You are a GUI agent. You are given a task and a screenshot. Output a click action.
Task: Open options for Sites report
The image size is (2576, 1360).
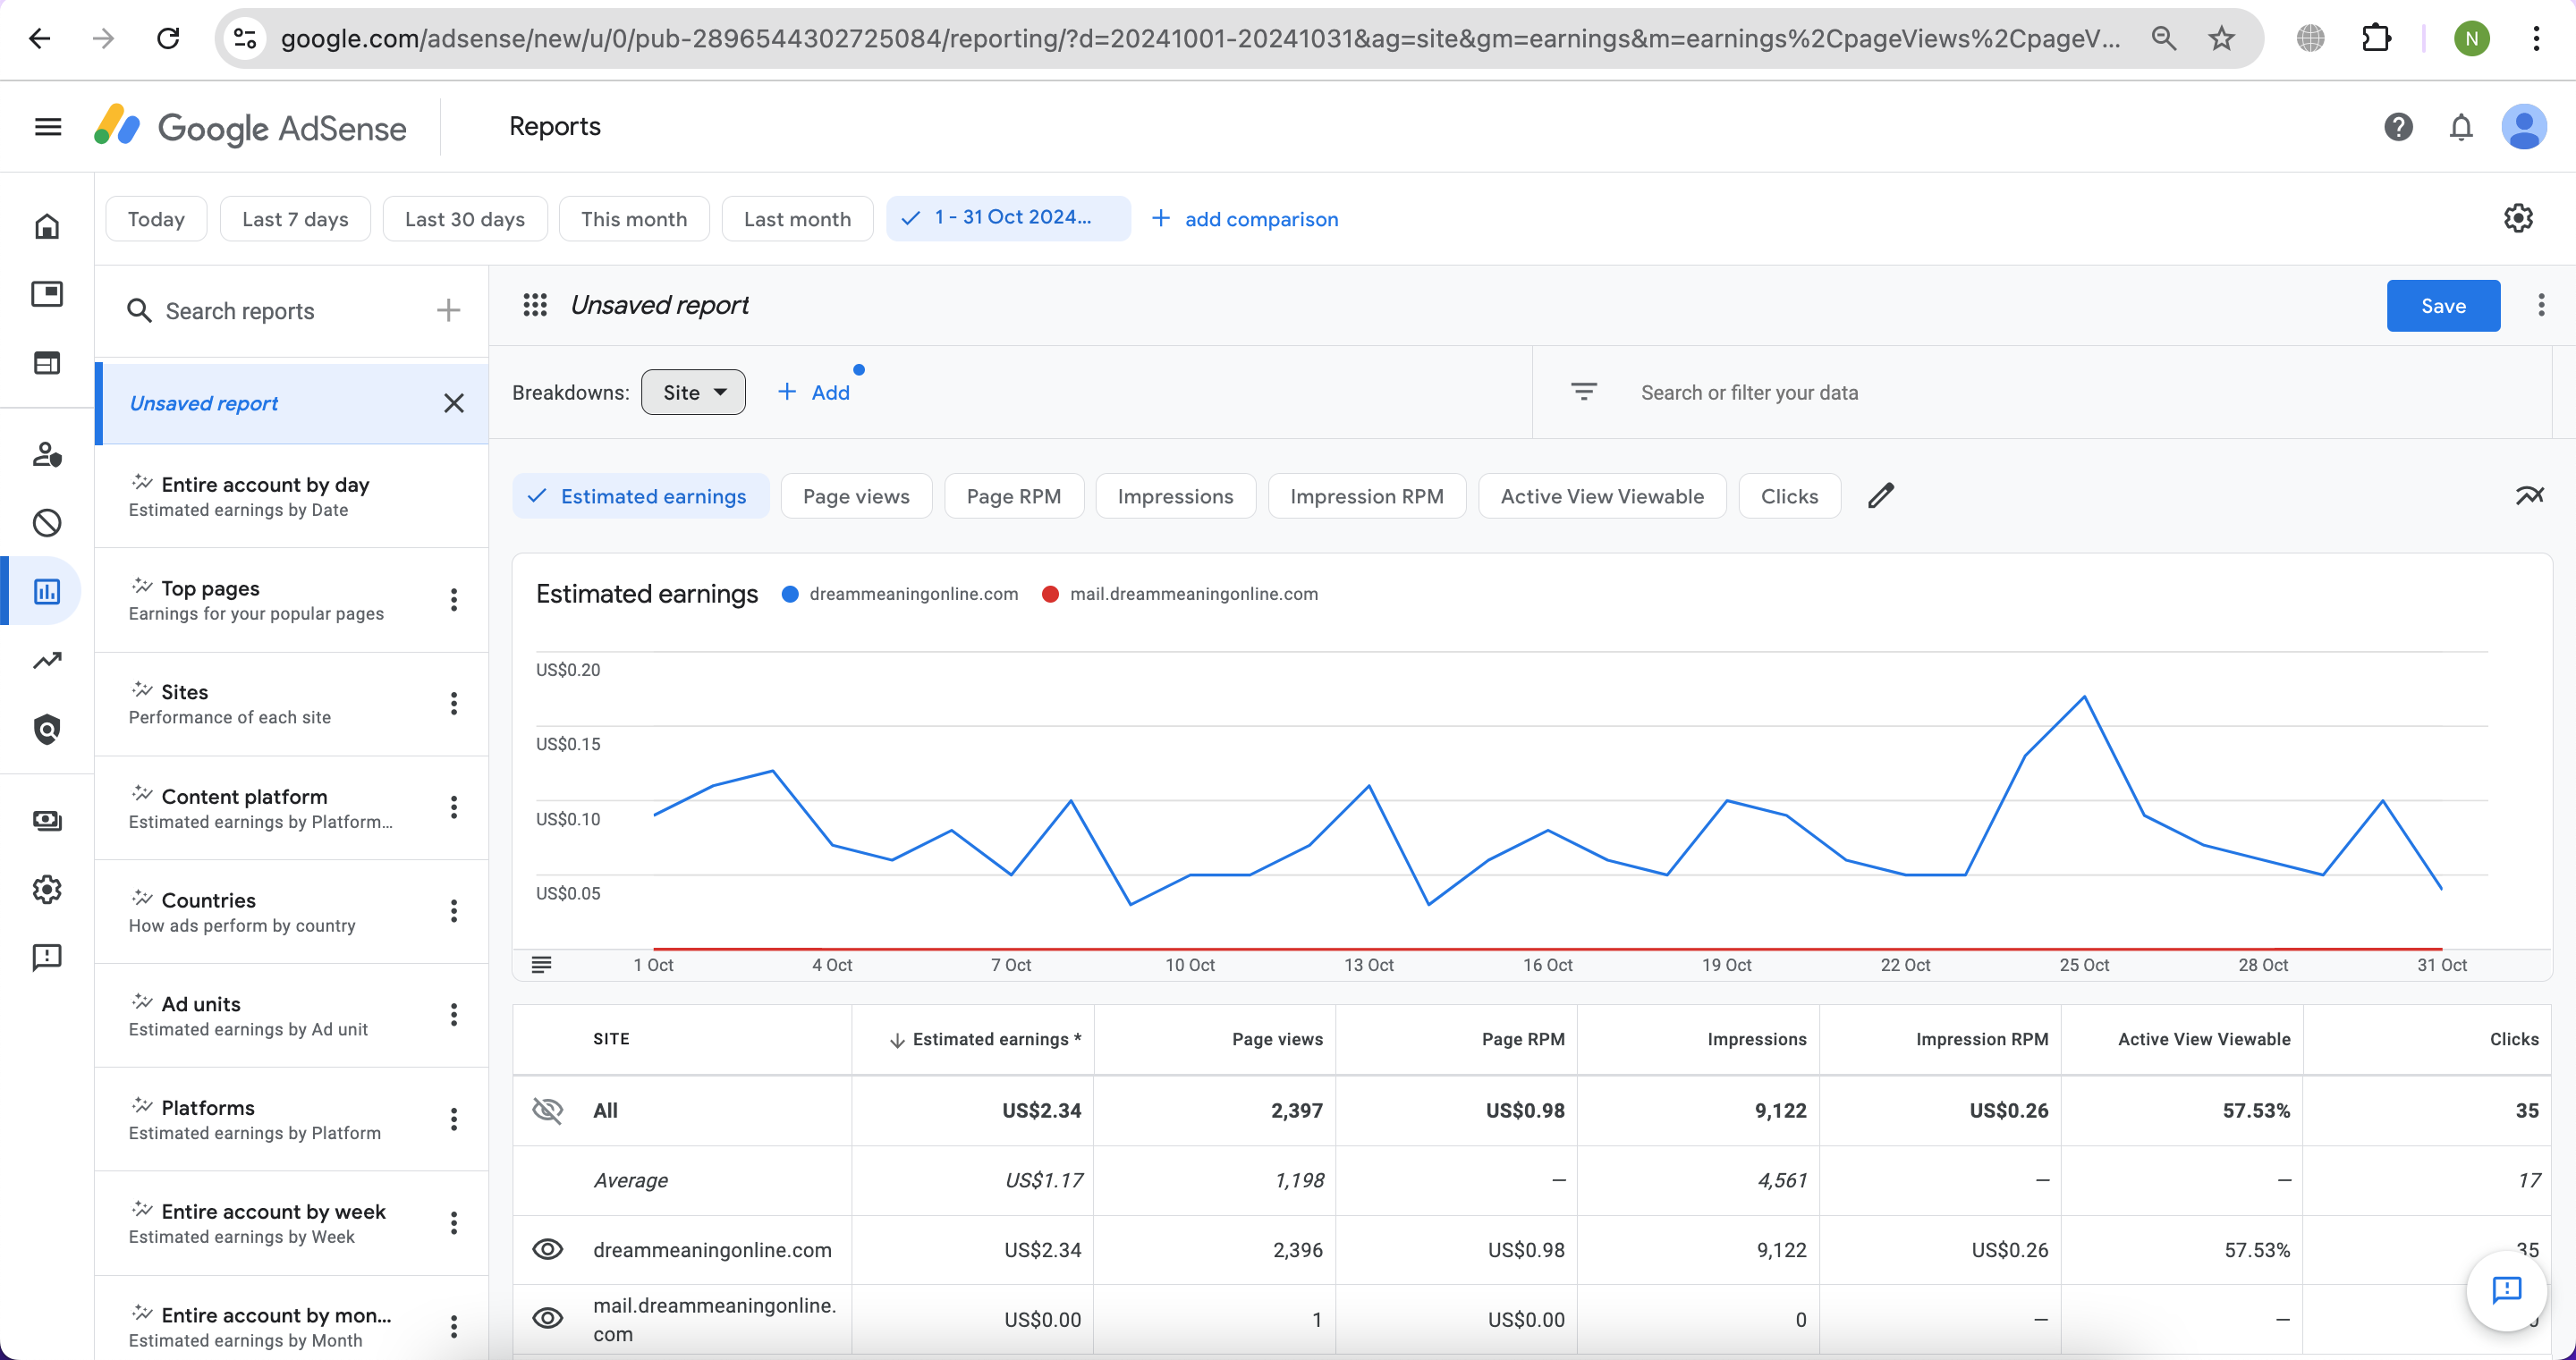point(454,704)
